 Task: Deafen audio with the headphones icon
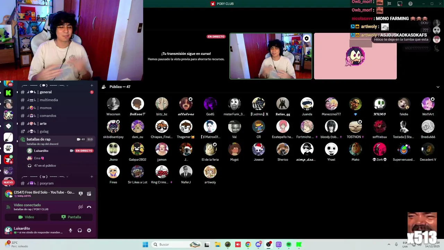coord(80,231)
